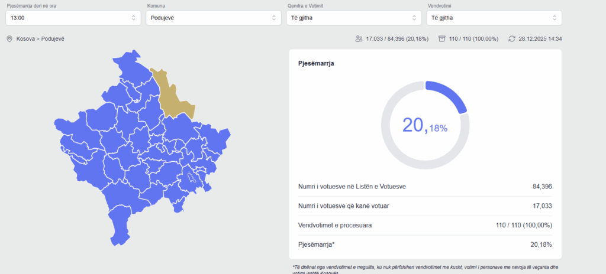The height and width of the screenshot is (274, 606).
Task: Expand the Komuna dropdown showing Podujevë
Action: pos(213,18)
